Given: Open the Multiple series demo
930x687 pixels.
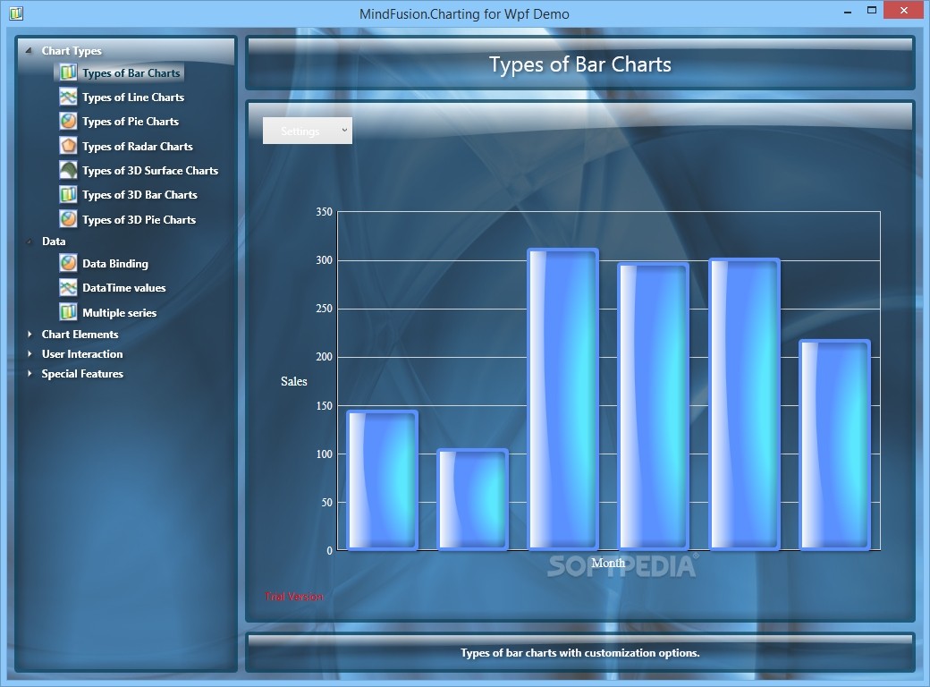Looking at the screenshot, I should tap(119, 313).
